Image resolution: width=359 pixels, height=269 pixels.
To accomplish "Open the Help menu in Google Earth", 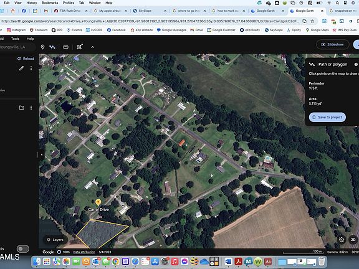I will pos(30,39).
